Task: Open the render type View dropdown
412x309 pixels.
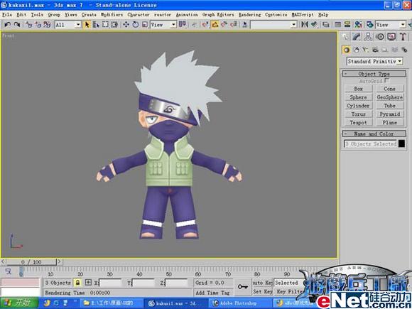Action: 391,25
